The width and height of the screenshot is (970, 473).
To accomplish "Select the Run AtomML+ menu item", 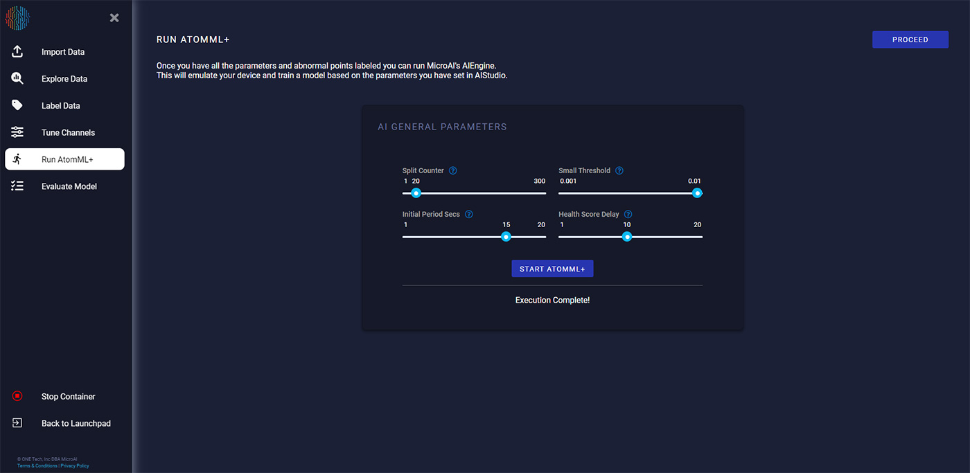I will tap(64, 159).
